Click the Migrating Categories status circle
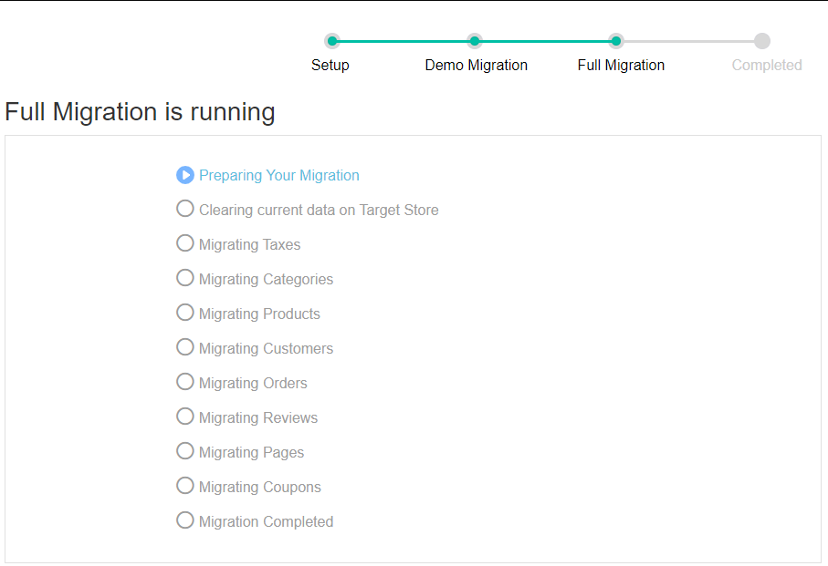828x566 pixels. tap(185, 278)
